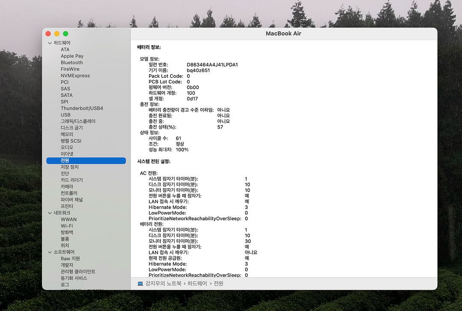
Task: Choose the 카메라 sidebar entry
Action: coord(67,187)
